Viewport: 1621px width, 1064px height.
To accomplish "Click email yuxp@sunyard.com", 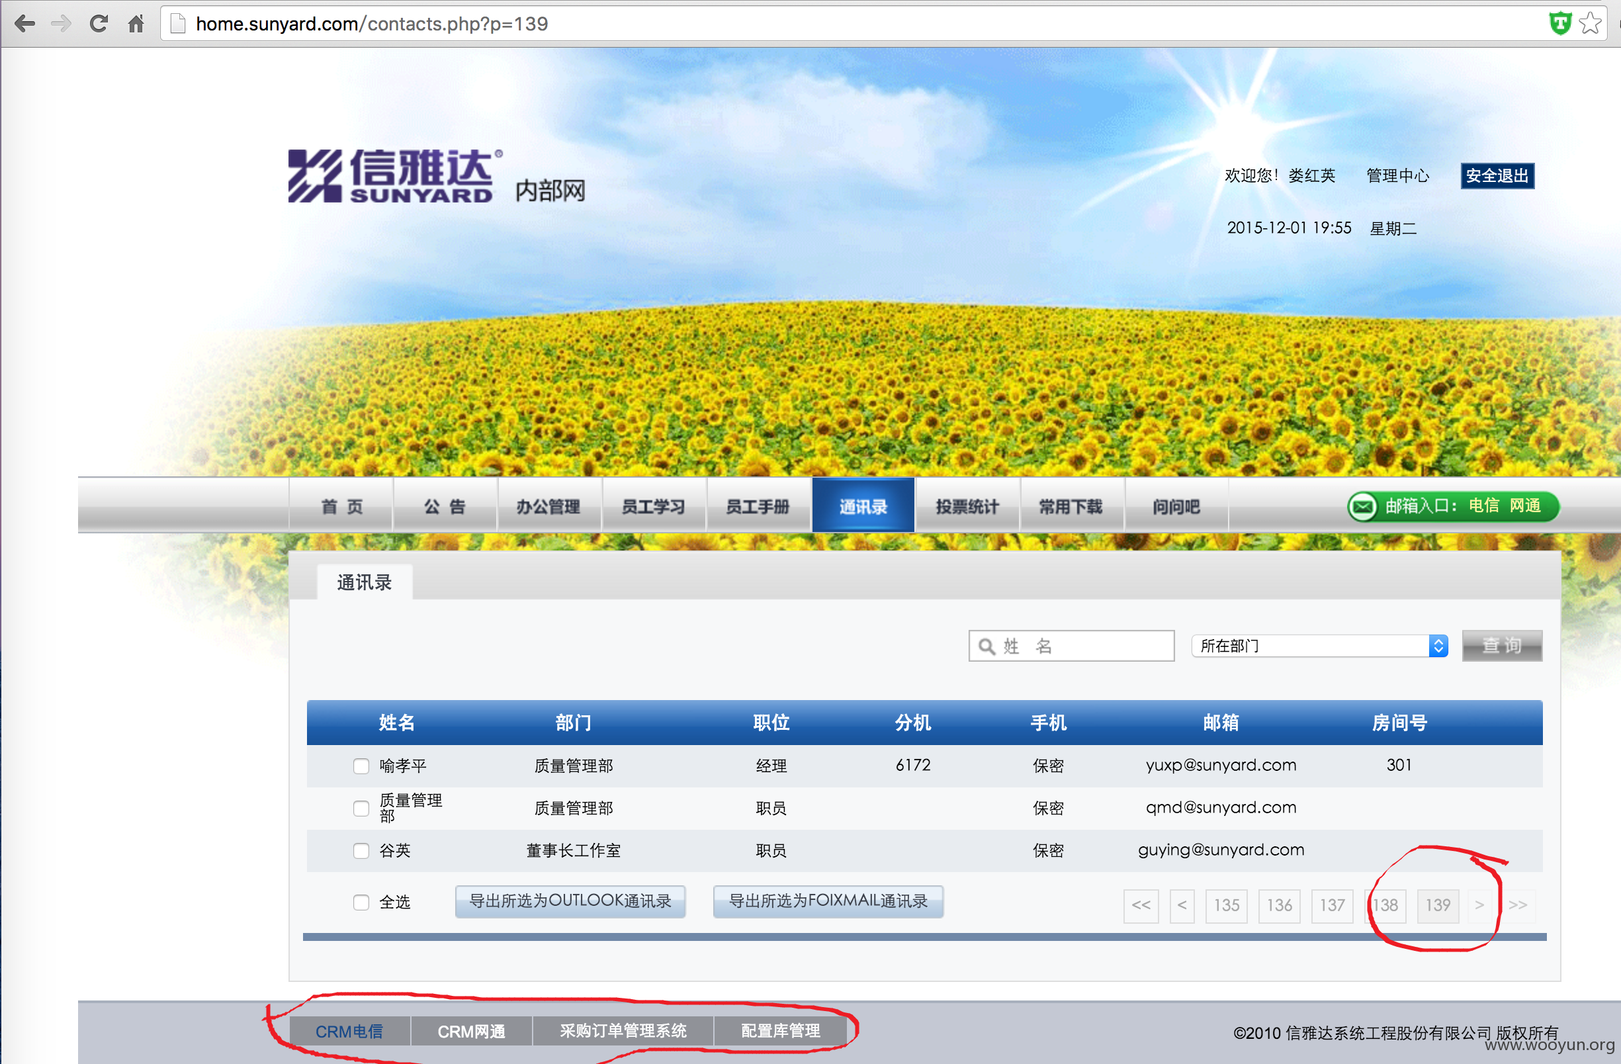I will (1221, 765).
